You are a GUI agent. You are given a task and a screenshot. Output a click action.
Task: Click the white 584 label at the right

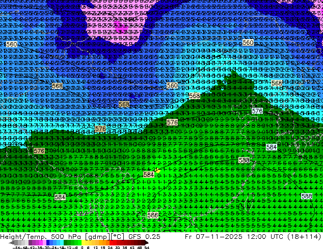tap(272, 147)
